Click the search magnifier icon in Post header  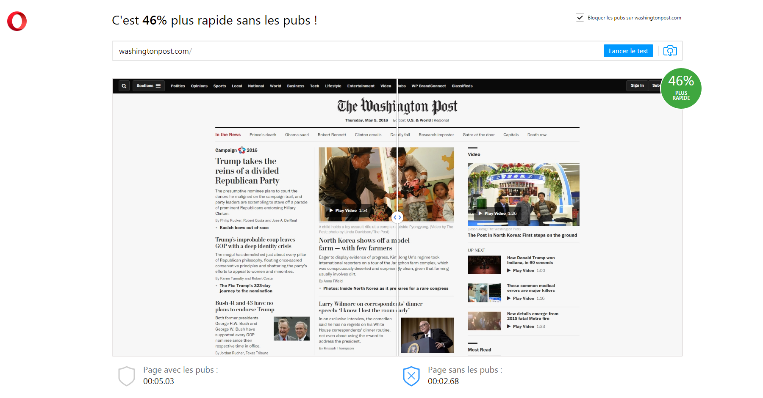click(124, 86)
